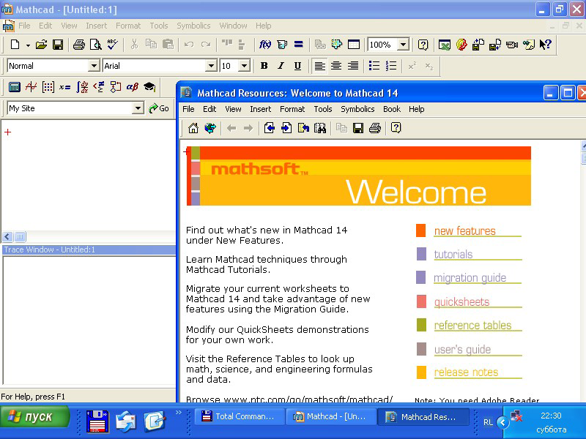Open Symbolic keyword toolbar graduation cap icon
The width and height of the screenshot is (586, 439).
[x=149, y=87]
